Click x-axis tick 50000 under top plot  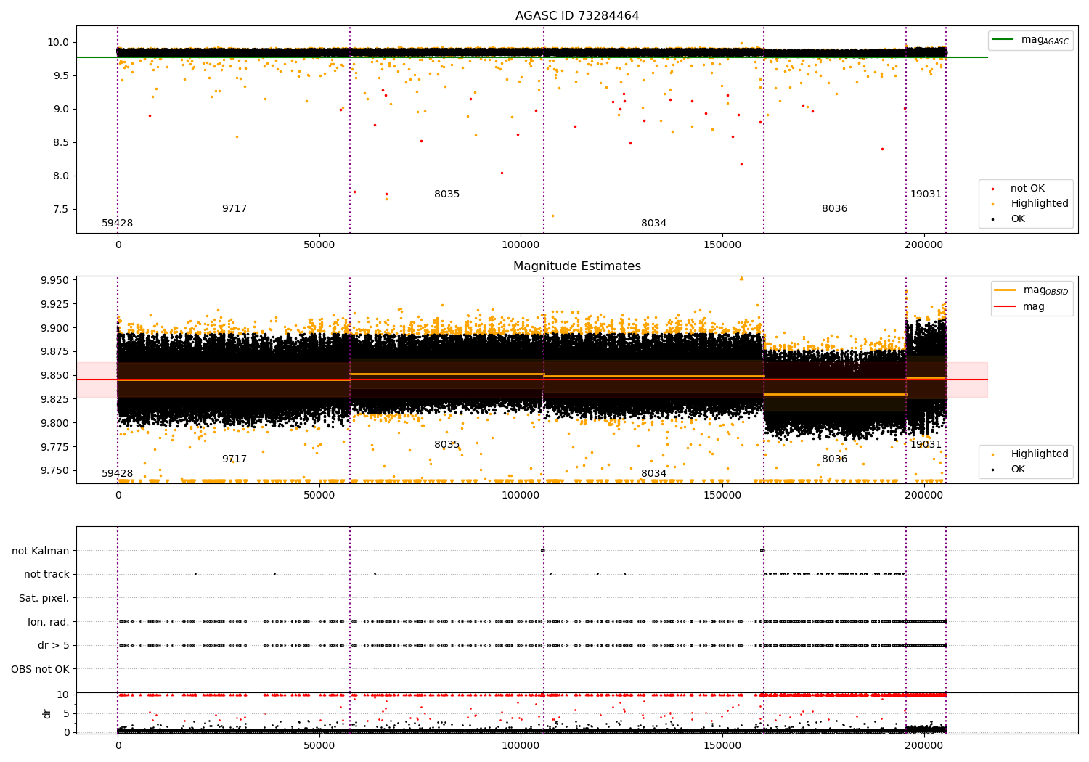[x=319, y=245]
